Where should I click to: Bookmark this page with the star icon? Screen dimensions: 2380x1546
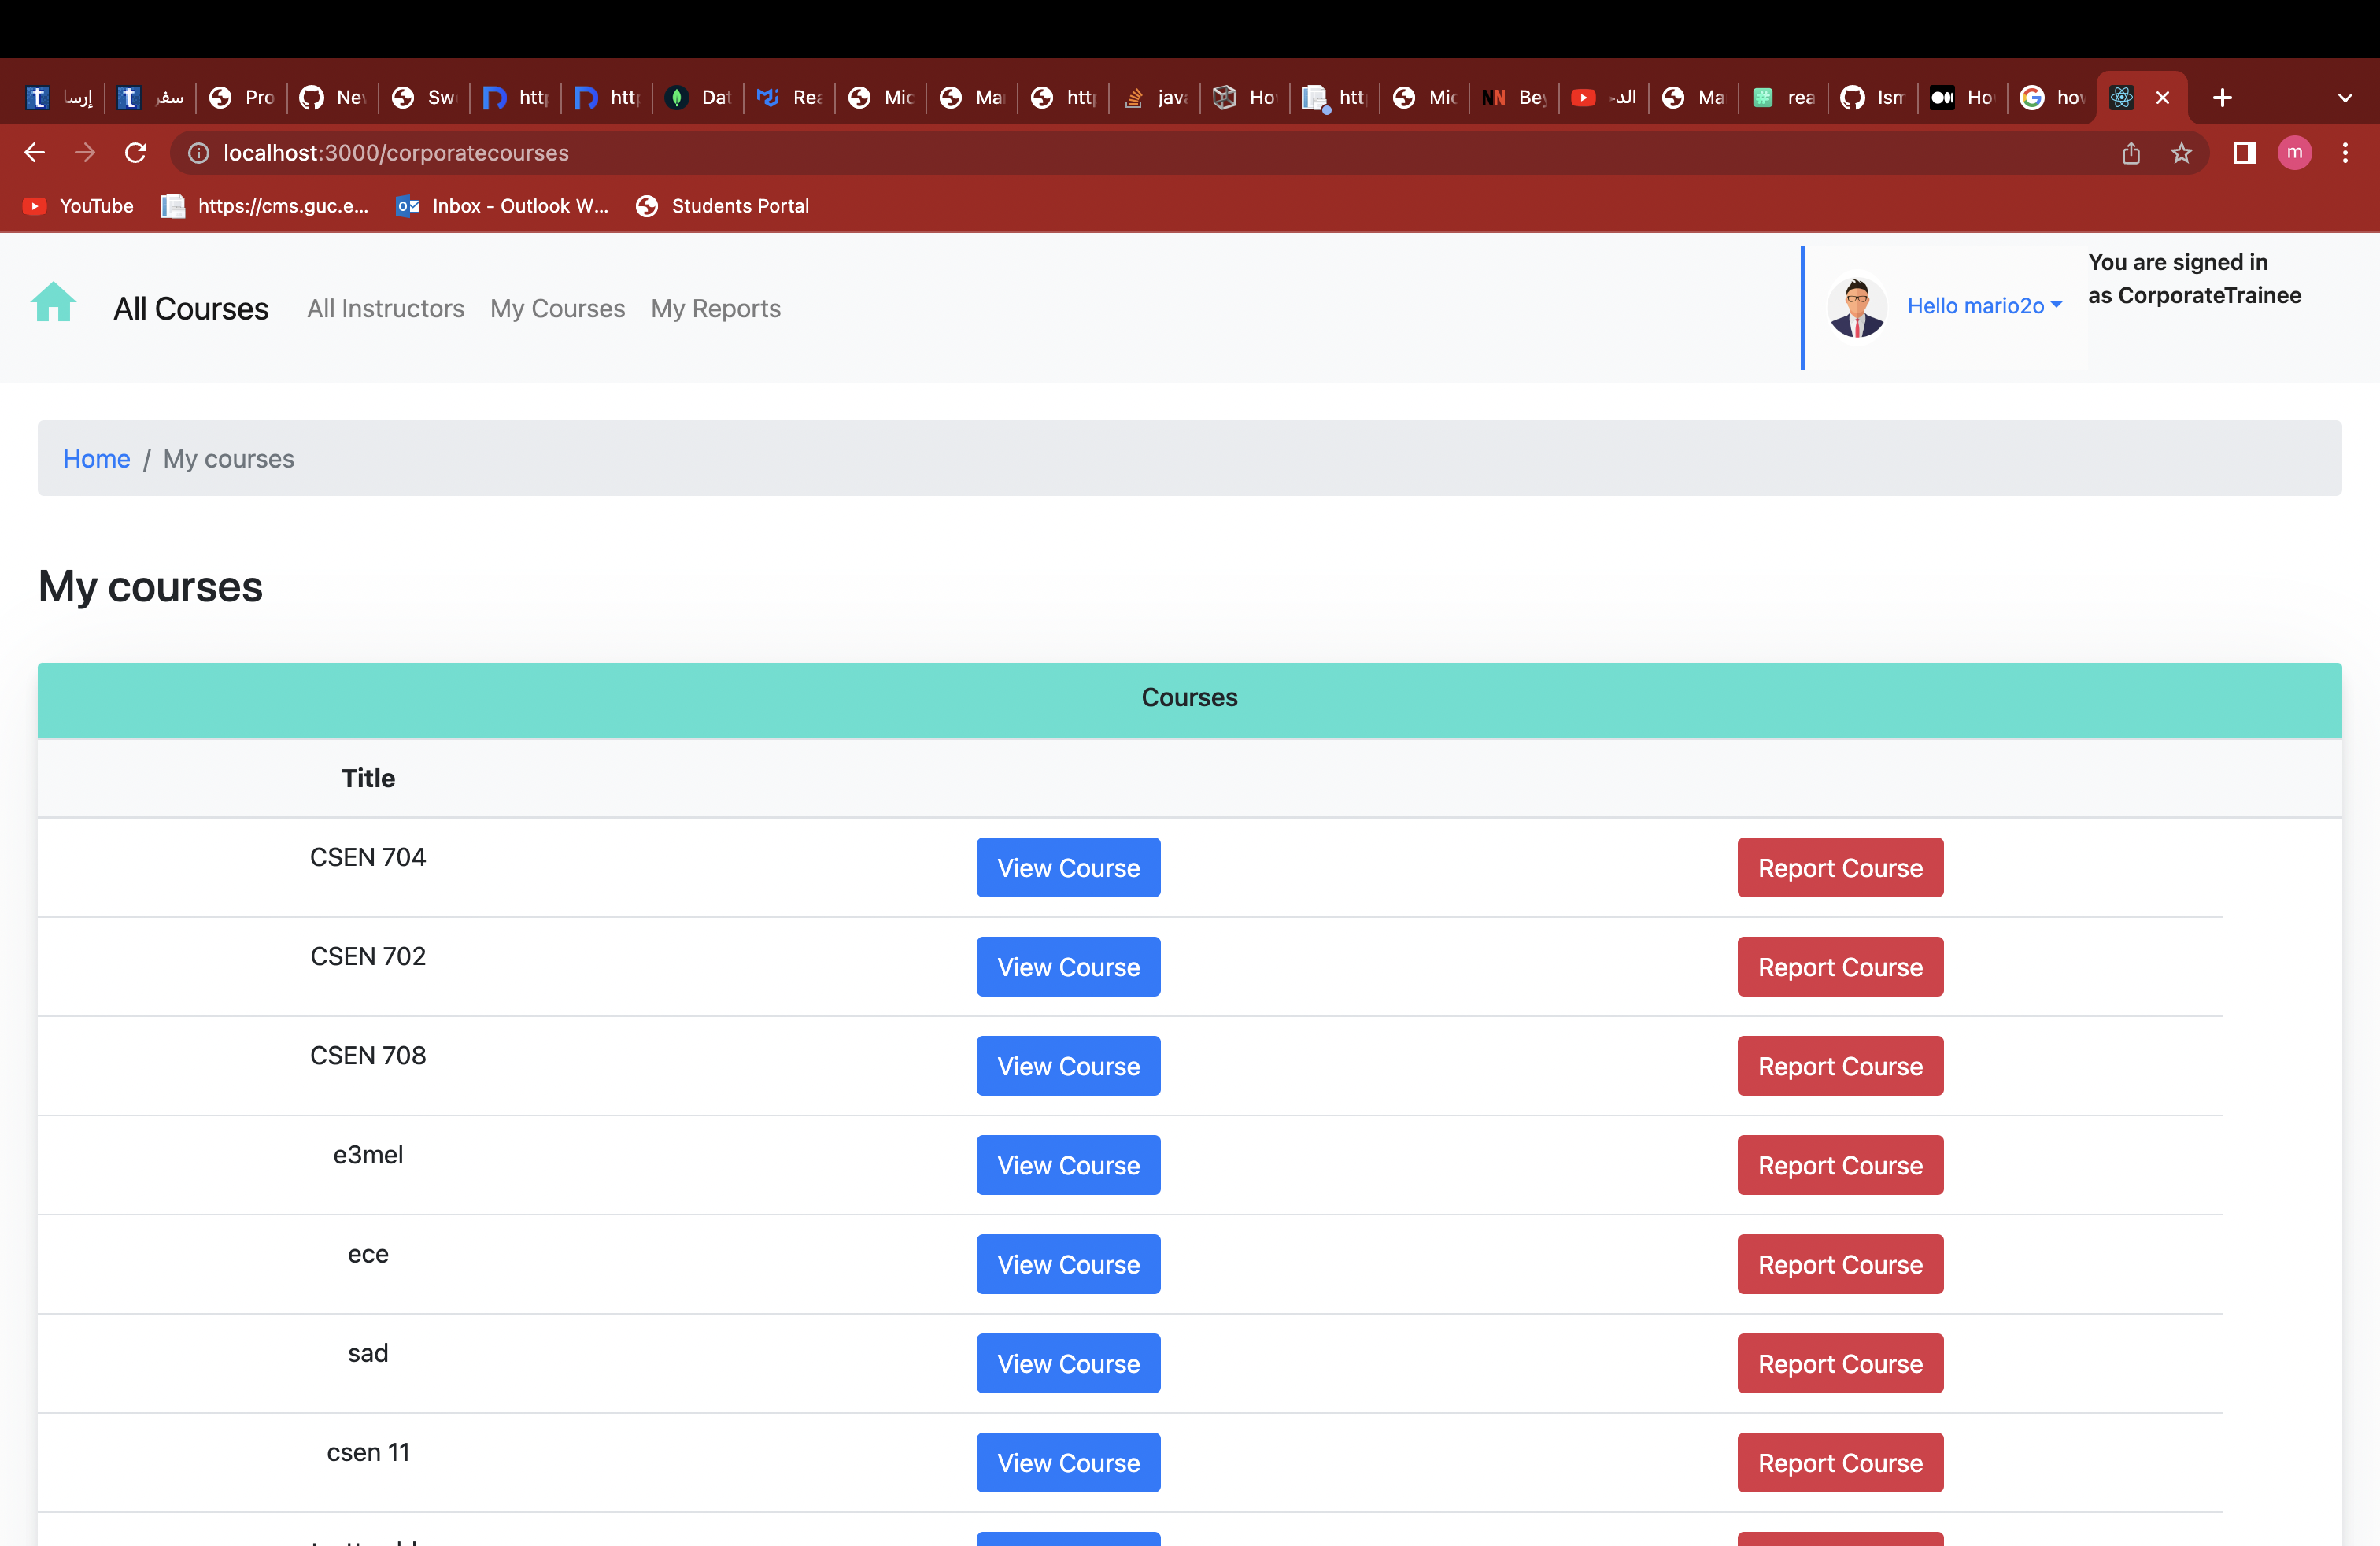2181,152
